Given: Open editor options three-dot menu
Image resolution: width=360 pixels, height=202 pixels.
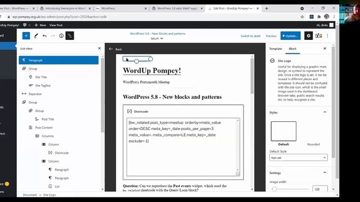Looking at the screenshot, I should (x=327, y=36).
